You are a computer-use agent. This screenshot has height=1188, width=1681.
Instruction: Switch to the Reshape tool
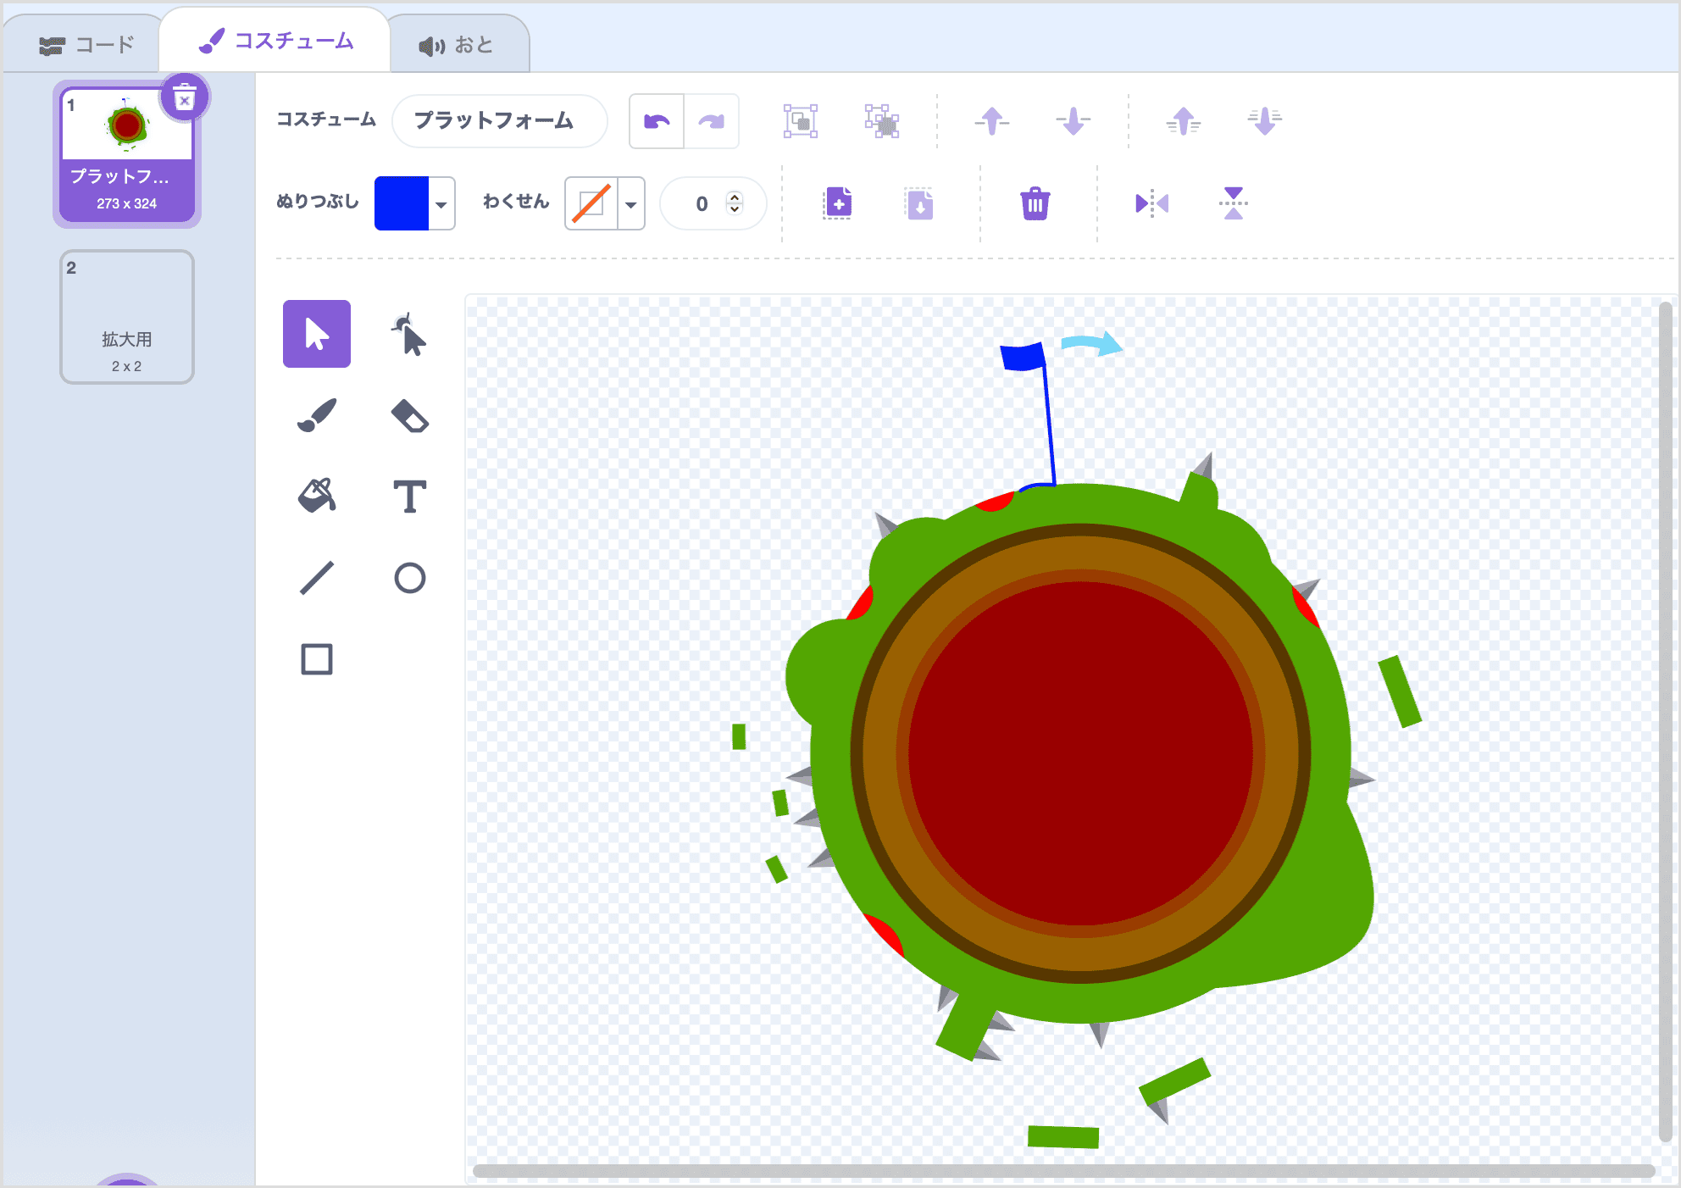(x=410, y=333)
